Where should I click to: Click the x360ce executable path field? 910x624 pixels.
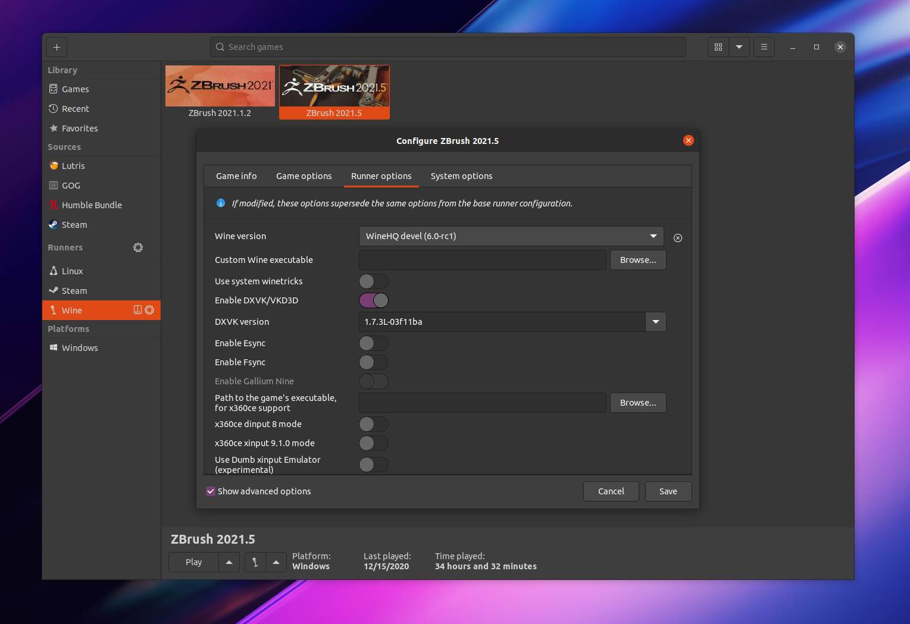[x=483, y=403]
